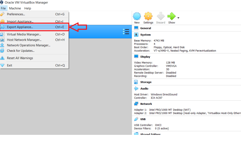The width and height of the screenshot is (241, 156).
Task: Select Export Appliance from File menu
Action: point(20,27)
